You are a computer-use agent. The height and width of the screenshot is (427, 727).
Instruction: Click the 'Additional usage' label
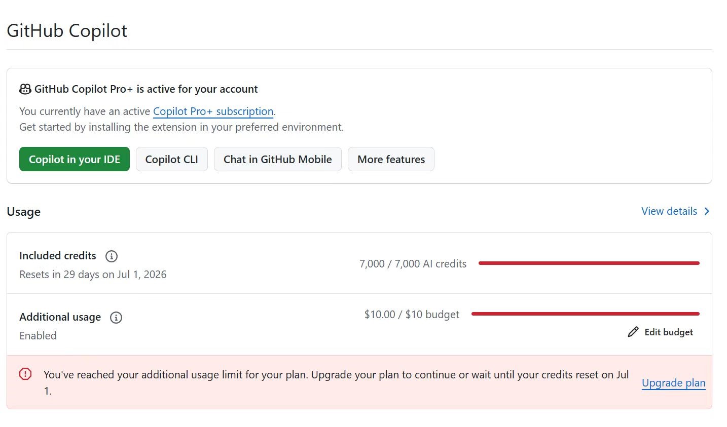[x=60, y=317]
